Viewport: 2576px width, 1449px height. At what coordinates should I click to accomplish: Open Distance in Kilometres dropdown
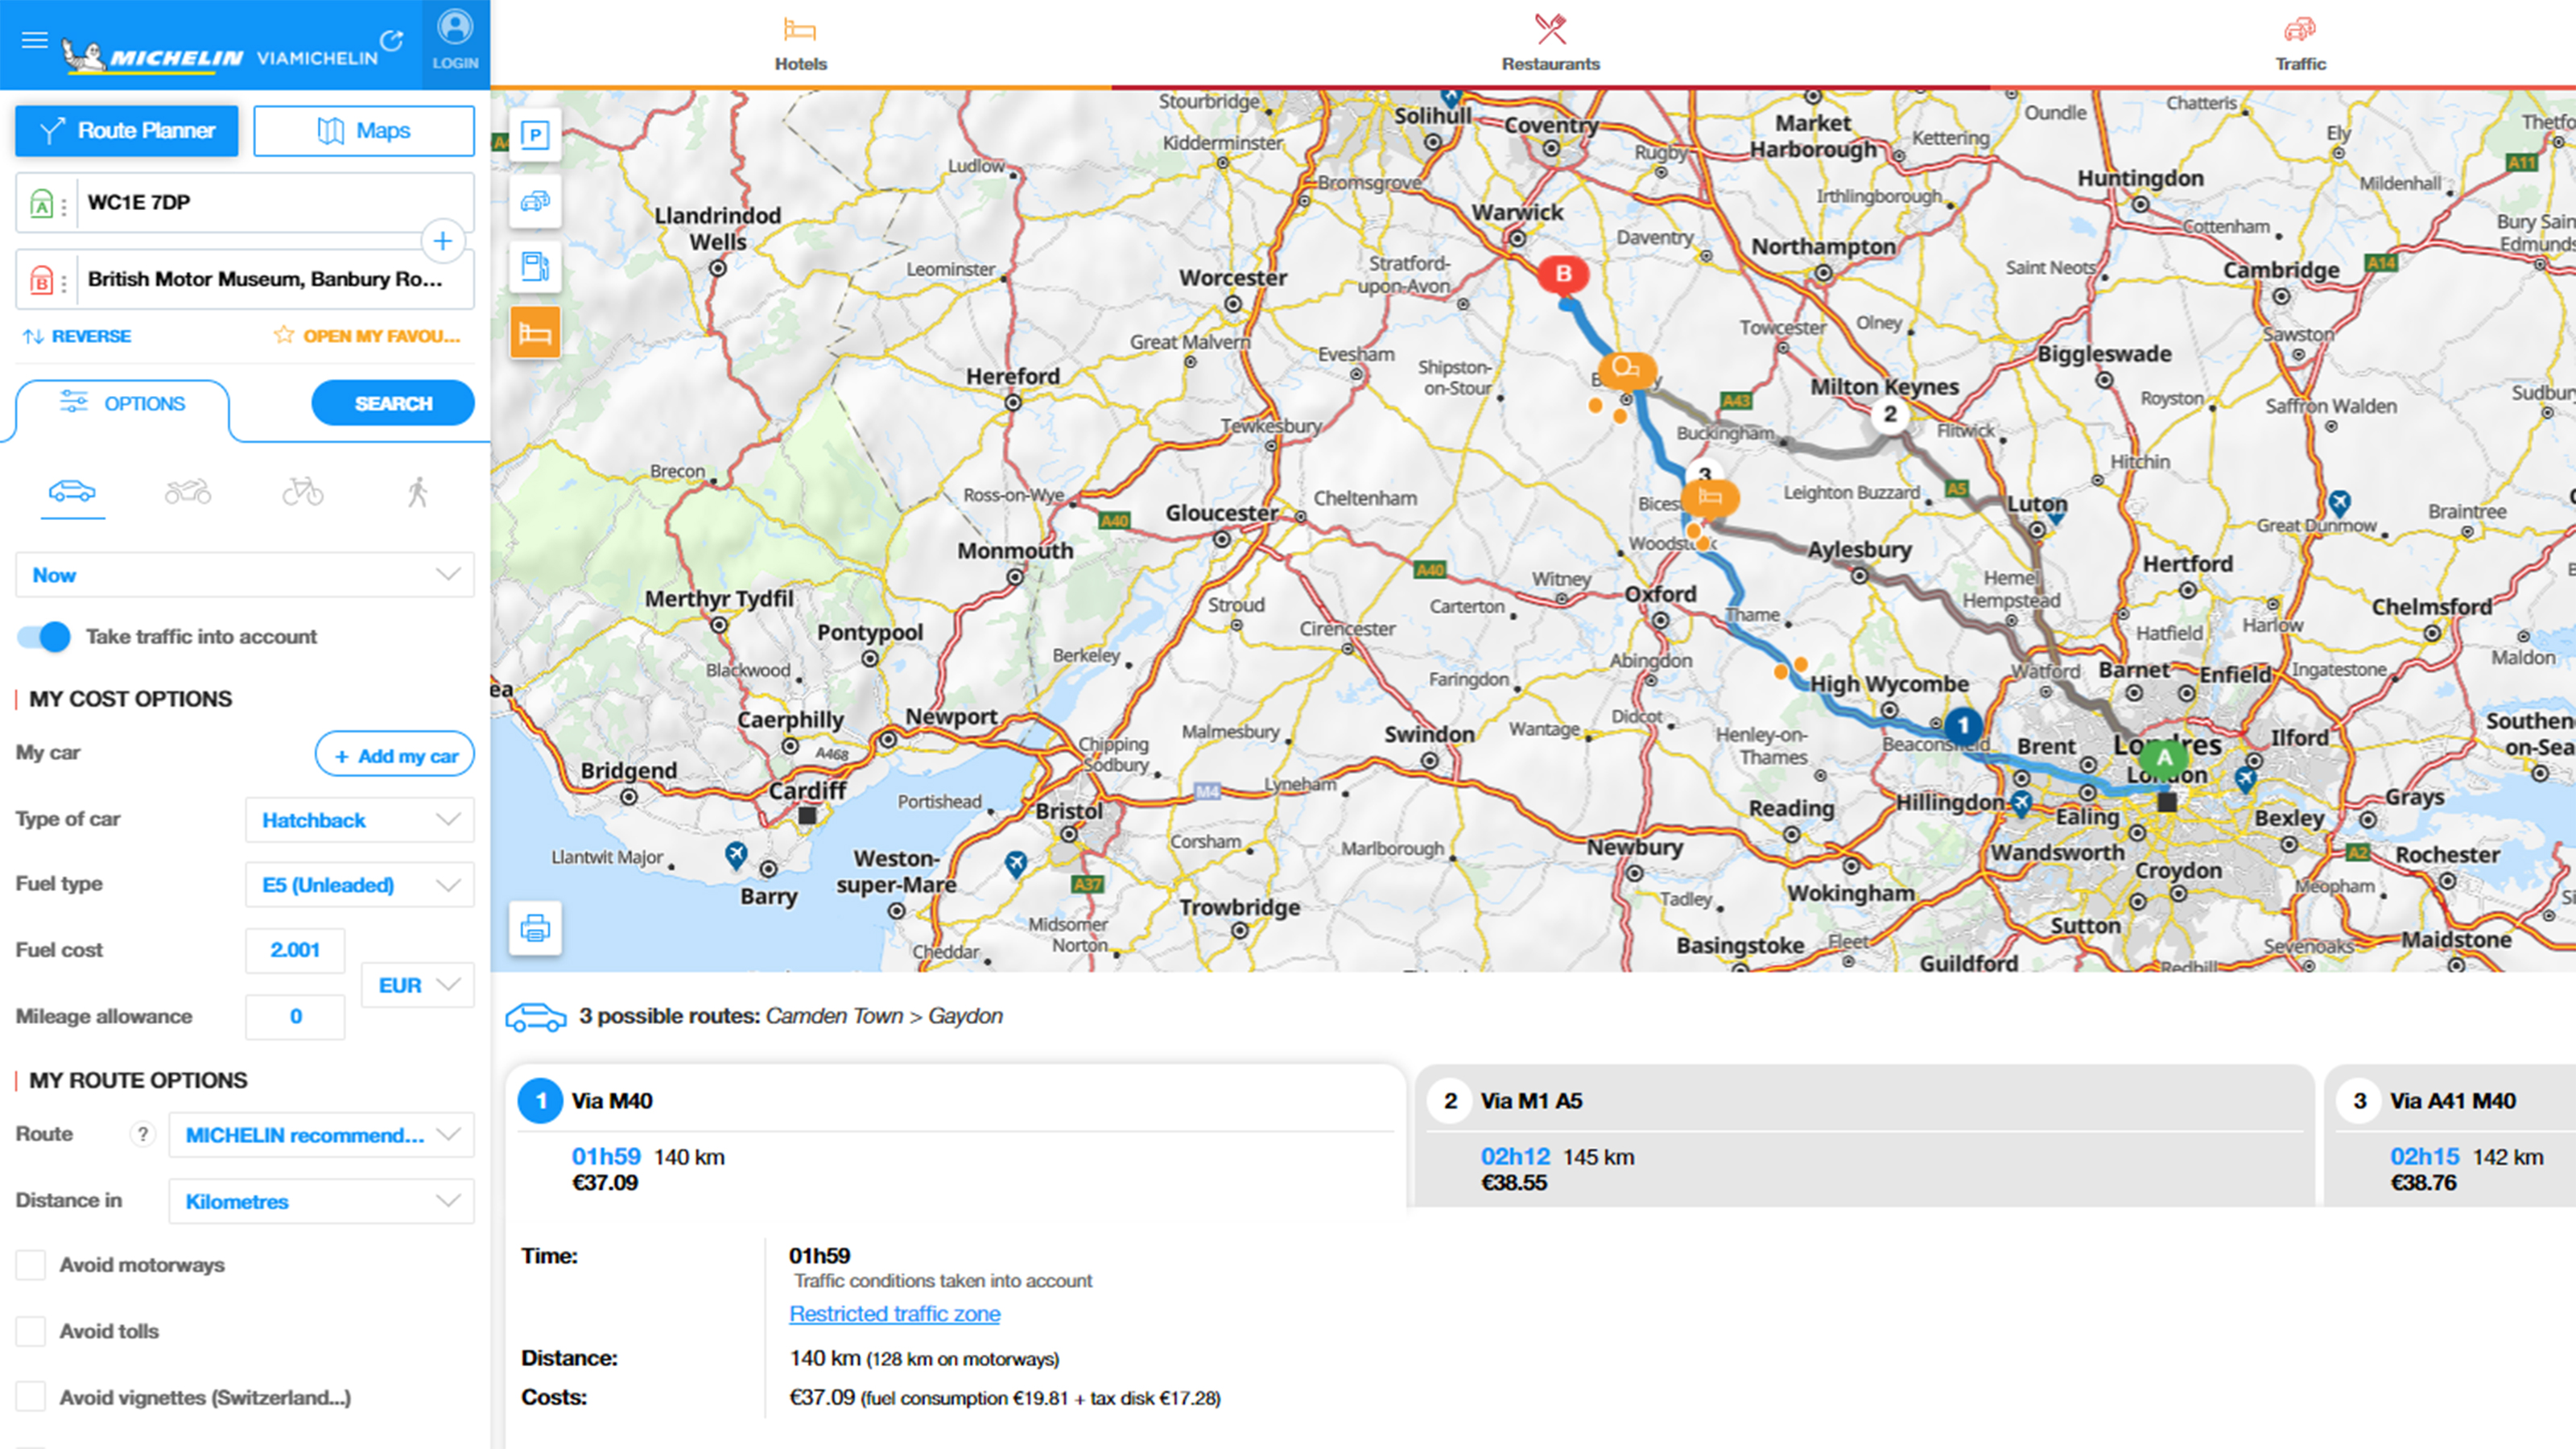click(322, 1201)
